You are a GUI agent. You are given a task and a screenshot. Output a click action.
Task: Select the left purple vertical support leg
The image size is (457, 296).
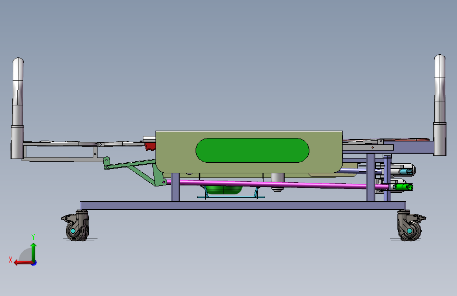pos(175,188)
